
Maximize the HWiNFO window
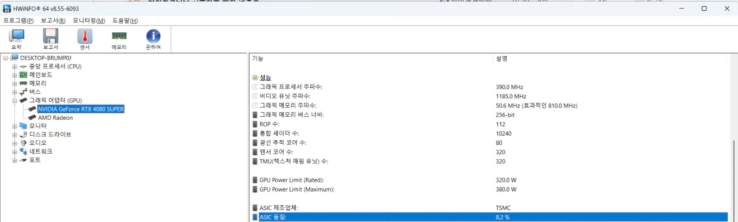(x=704, y=9)
